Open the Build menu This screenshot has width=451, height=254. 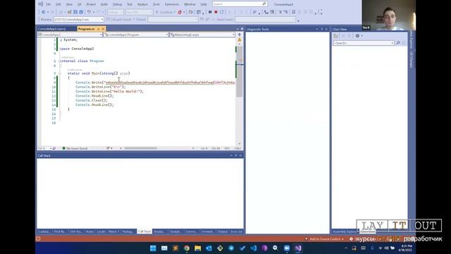104,4
